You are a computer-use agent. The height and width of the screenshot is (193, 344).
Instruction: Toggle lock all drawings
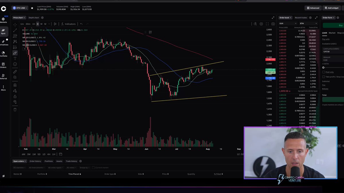pyautogui.click(x=15, y=96)
